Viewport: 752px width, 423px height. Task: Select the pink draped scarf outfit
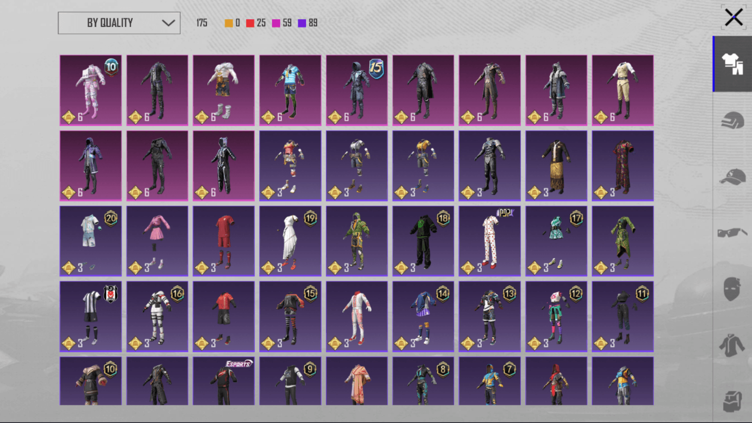(x=357, y=381)
